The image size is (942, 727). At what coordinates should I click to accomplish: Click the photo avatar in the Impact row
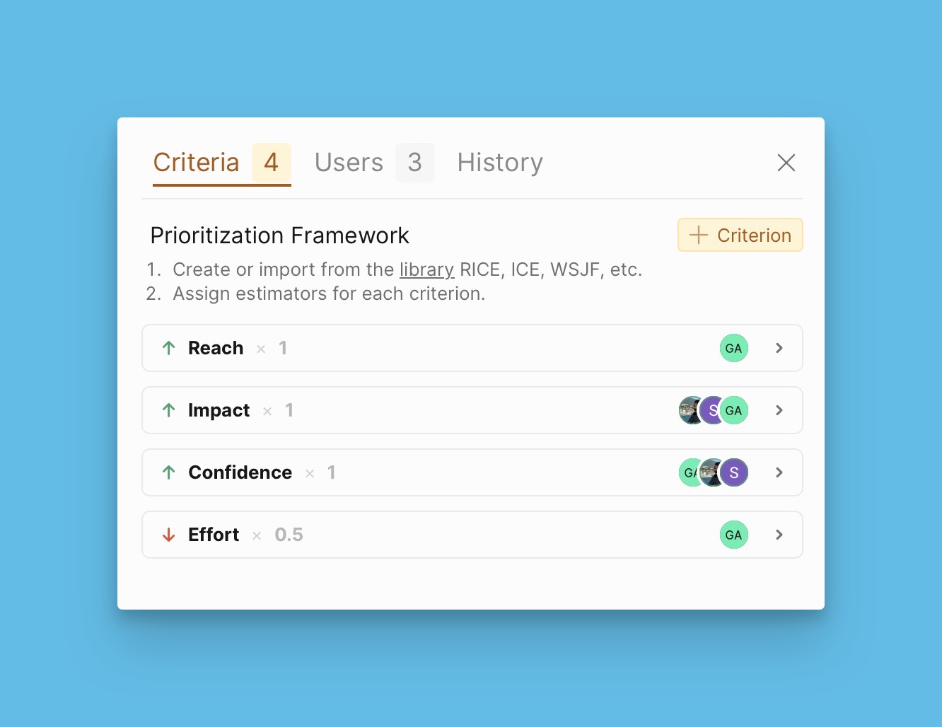tap(689, 410)
